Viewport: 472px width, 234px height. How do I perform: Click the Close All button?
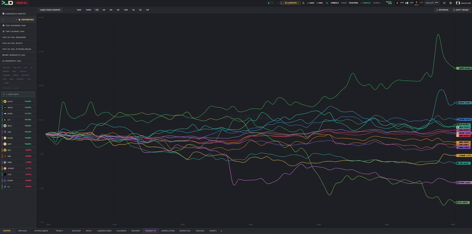[x=22, y=3]
